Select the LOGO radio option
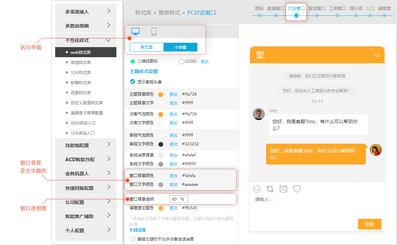The height and width of the screenshot is (245, 397). coord(181,62)
